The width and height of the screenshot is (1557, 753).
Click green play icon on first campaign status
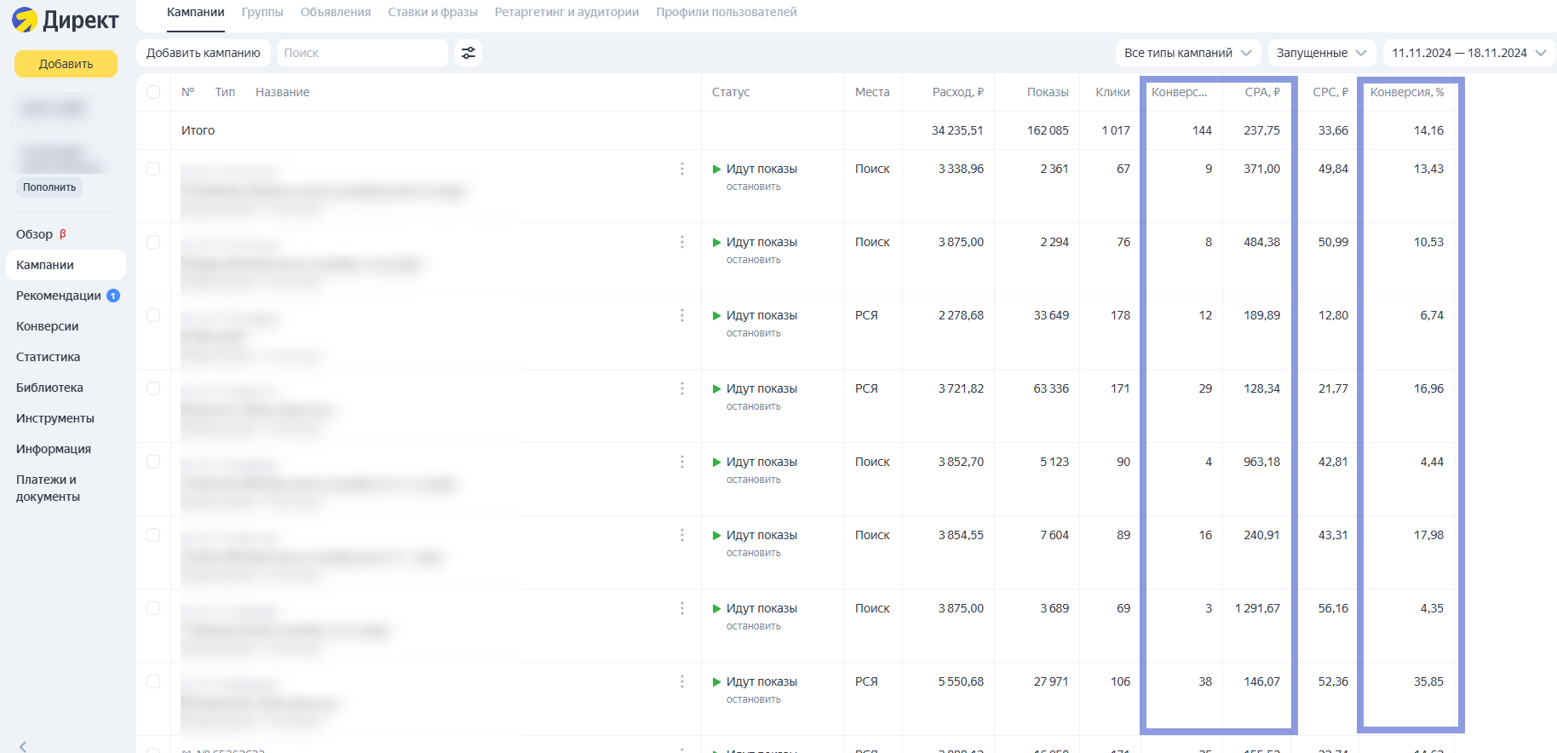[x=717, y=169]
